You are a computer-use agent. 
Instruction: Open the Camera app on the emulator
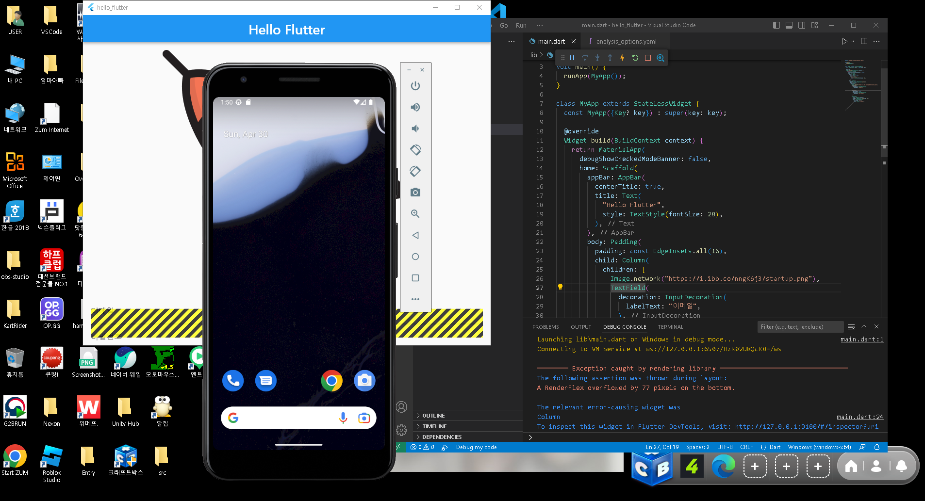(364, 381)
